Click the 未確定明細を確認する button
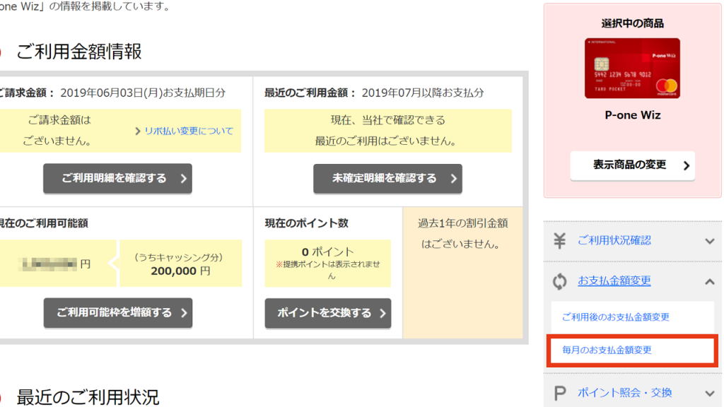Image resolution: width=724 pixels, height=407 pixels. tap(387, 179)
